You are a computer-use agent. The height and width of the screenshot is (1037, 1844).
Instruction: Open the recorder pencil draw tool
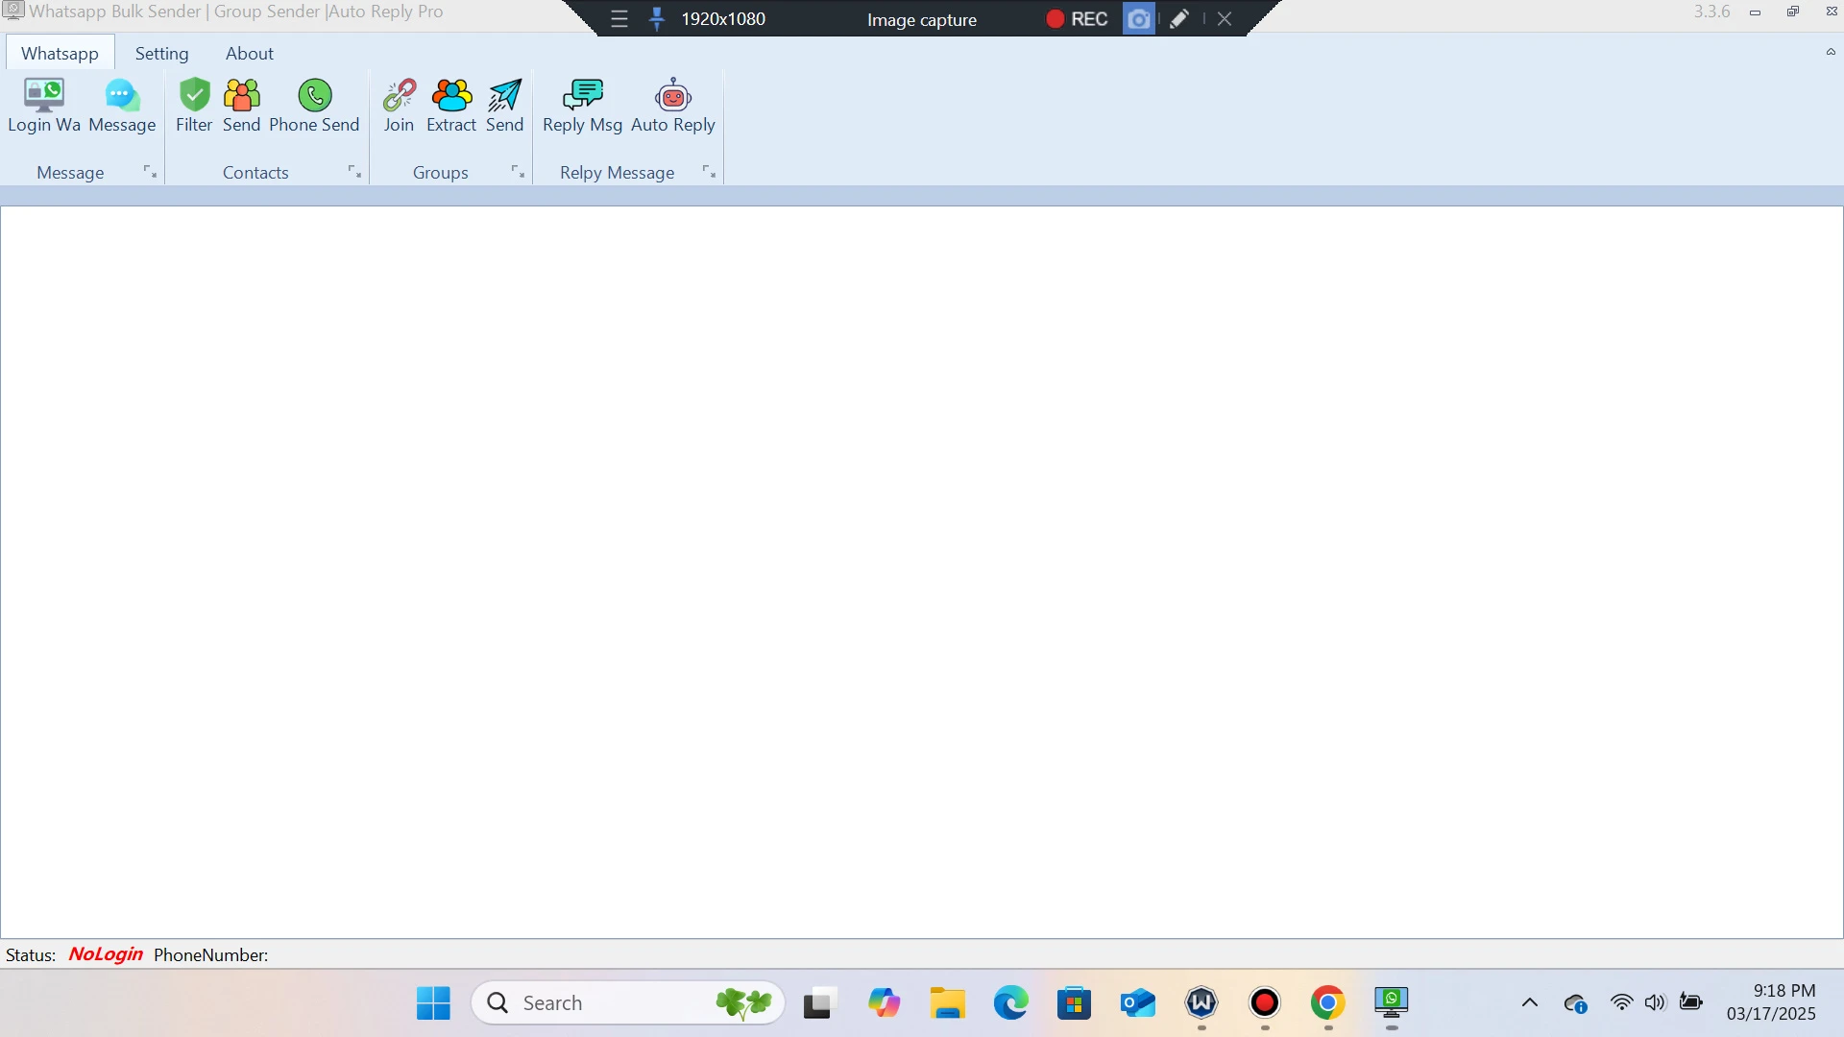click(1179, 19)
